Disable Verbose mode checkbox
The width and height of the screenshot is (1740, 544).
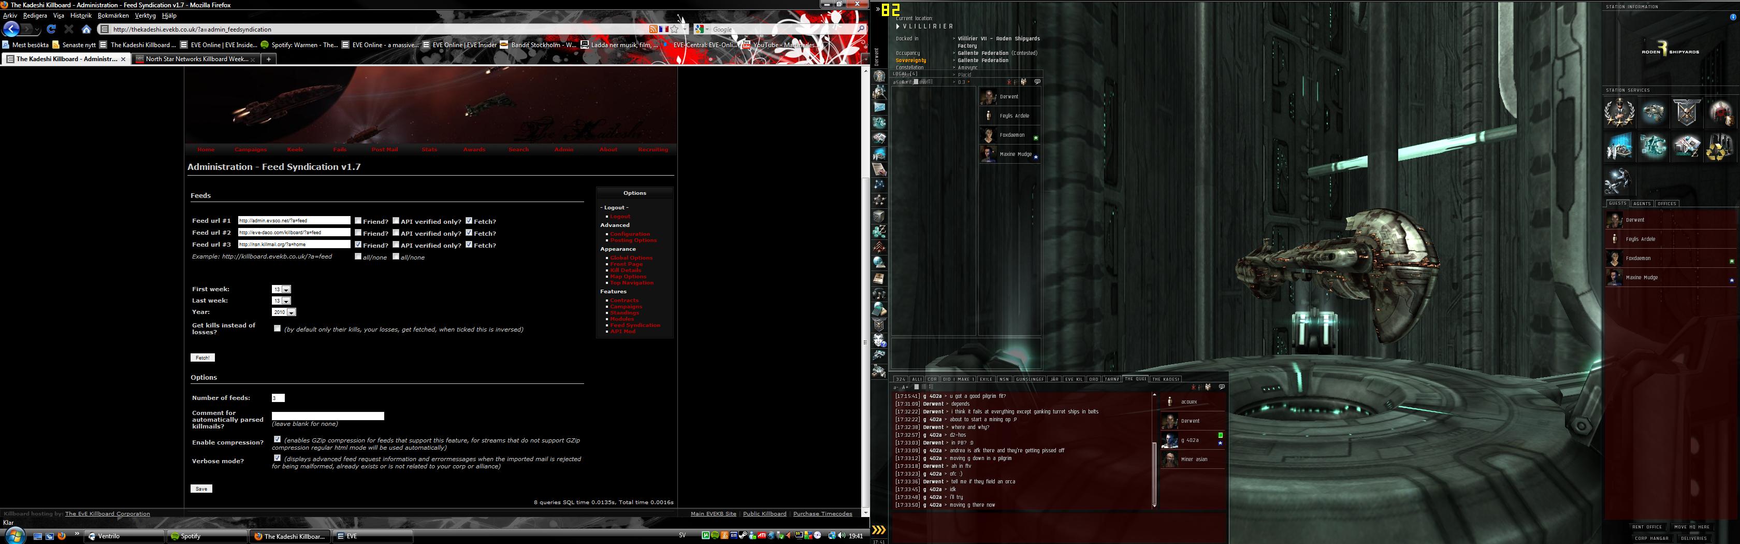pyautogui.click(x=277, y=457)
